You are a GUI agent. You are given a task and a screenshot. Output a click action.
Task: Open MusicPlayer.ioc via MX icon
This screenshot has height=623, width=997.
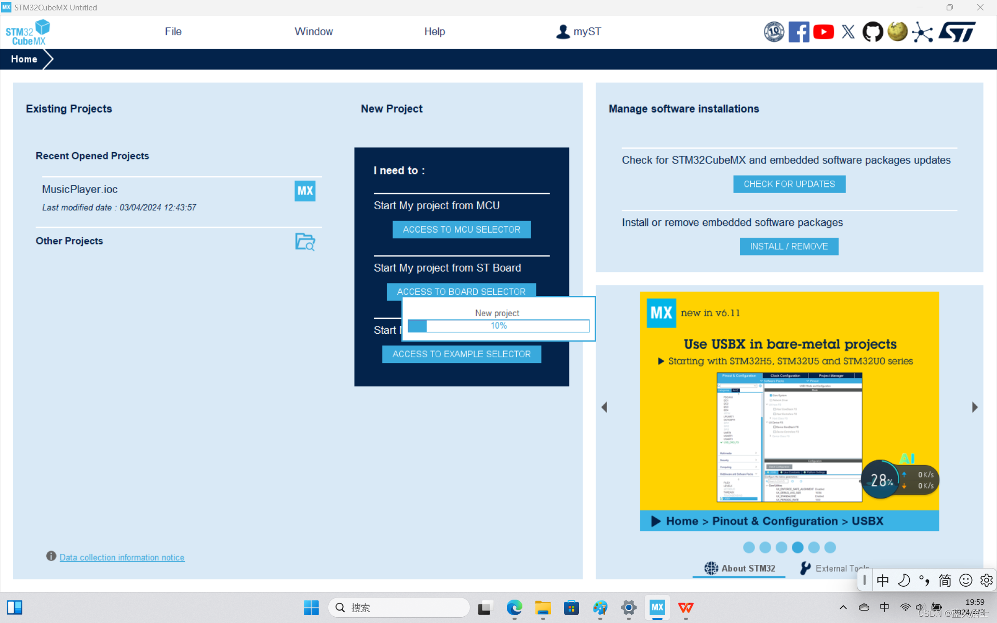pyautogui.click(x=305, y=191)
